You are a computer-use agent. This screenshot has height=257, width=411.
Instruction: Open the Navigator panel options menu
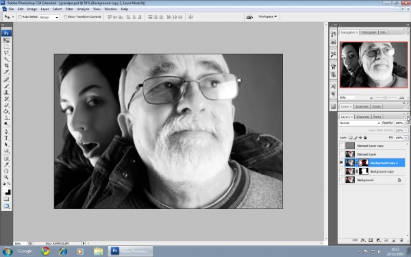pos(407,34)
